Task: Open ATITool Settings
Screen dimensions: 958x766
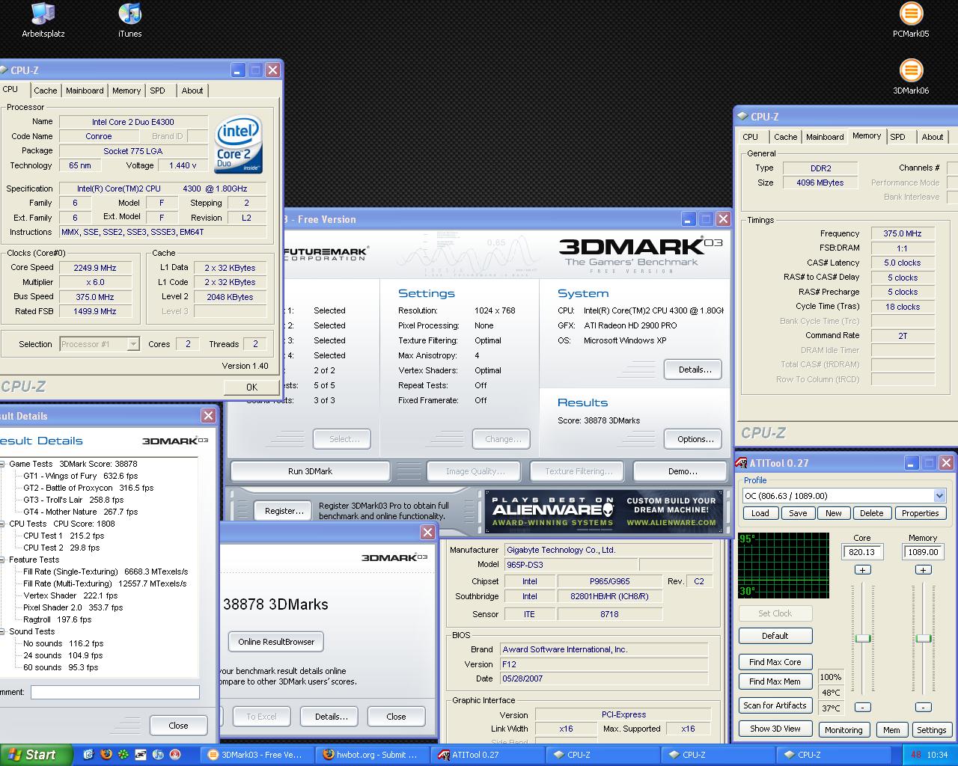Action: pos(931,730)
